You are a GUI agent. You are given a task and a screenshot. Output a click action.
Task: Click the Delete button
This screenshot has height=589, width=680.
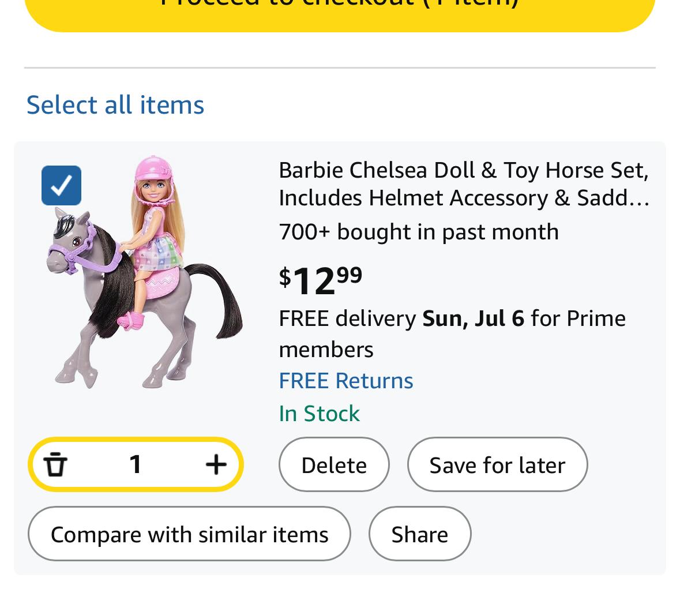coord(334,464)
